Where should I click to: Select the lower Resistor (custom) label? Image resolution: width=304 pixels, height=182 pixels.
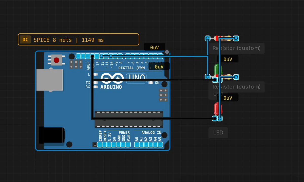click(237, 87)
